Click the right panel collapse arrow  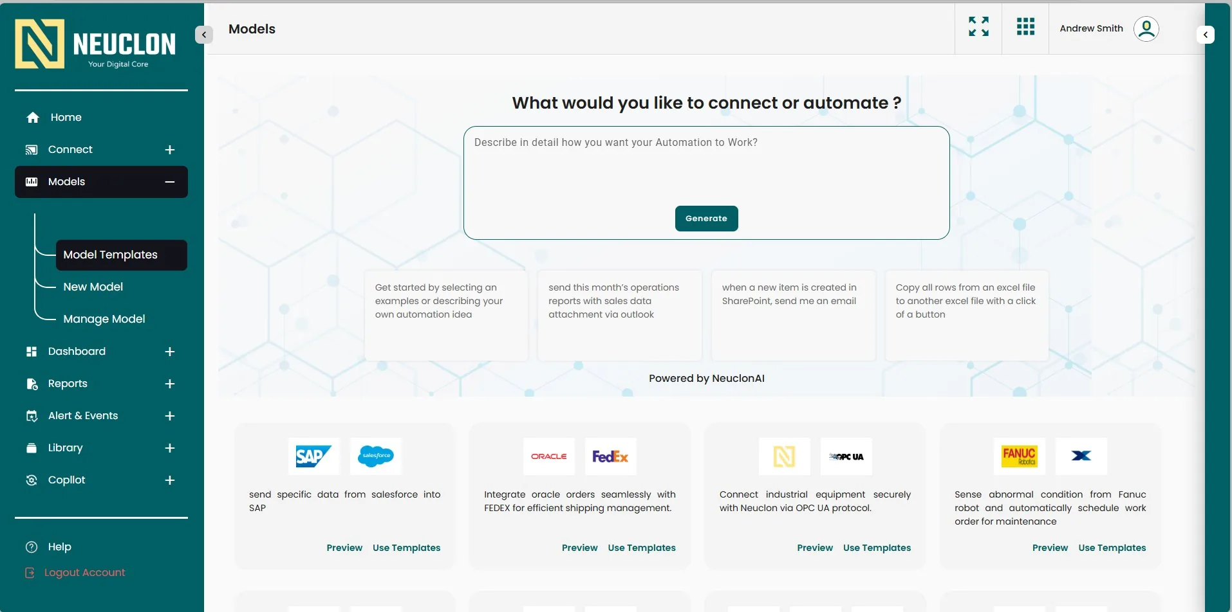click(1205, 35)
